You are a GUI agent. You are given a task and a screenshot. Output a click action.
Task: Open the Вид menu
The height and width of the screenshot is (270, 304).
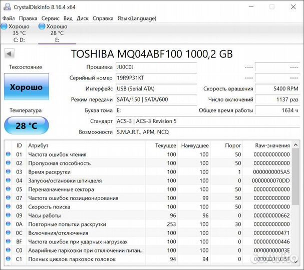pos(68,18)
